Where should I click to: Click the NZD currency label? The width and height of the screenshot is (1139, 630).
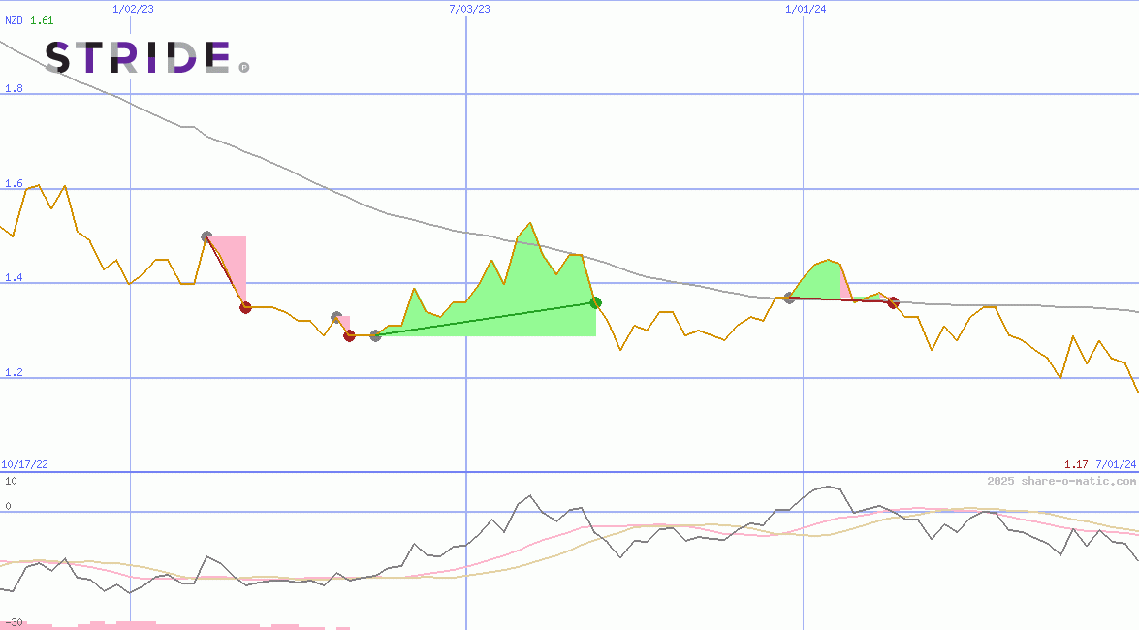pos(14,20)
